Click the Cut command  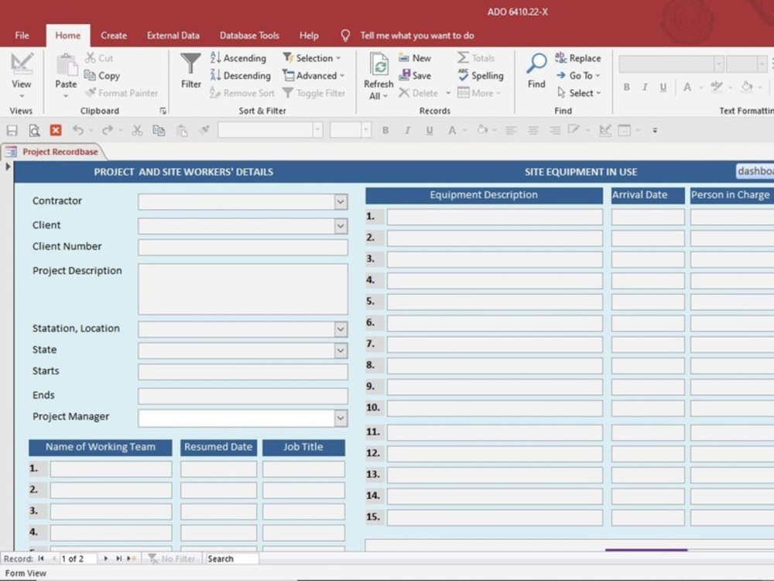pyautogui.click(x=99, y=58)
